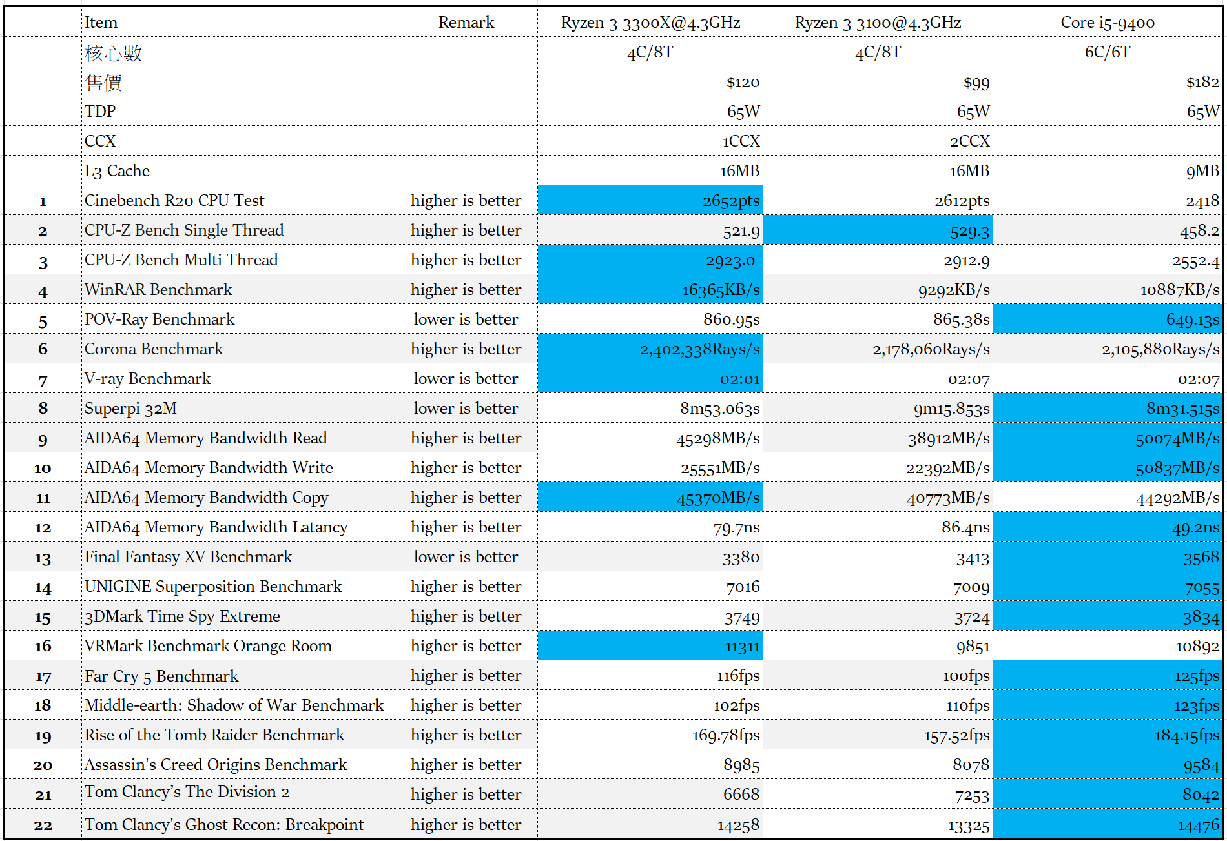1227x841 pixels.
Task: Click the '售價' row label
Action: 238,81
